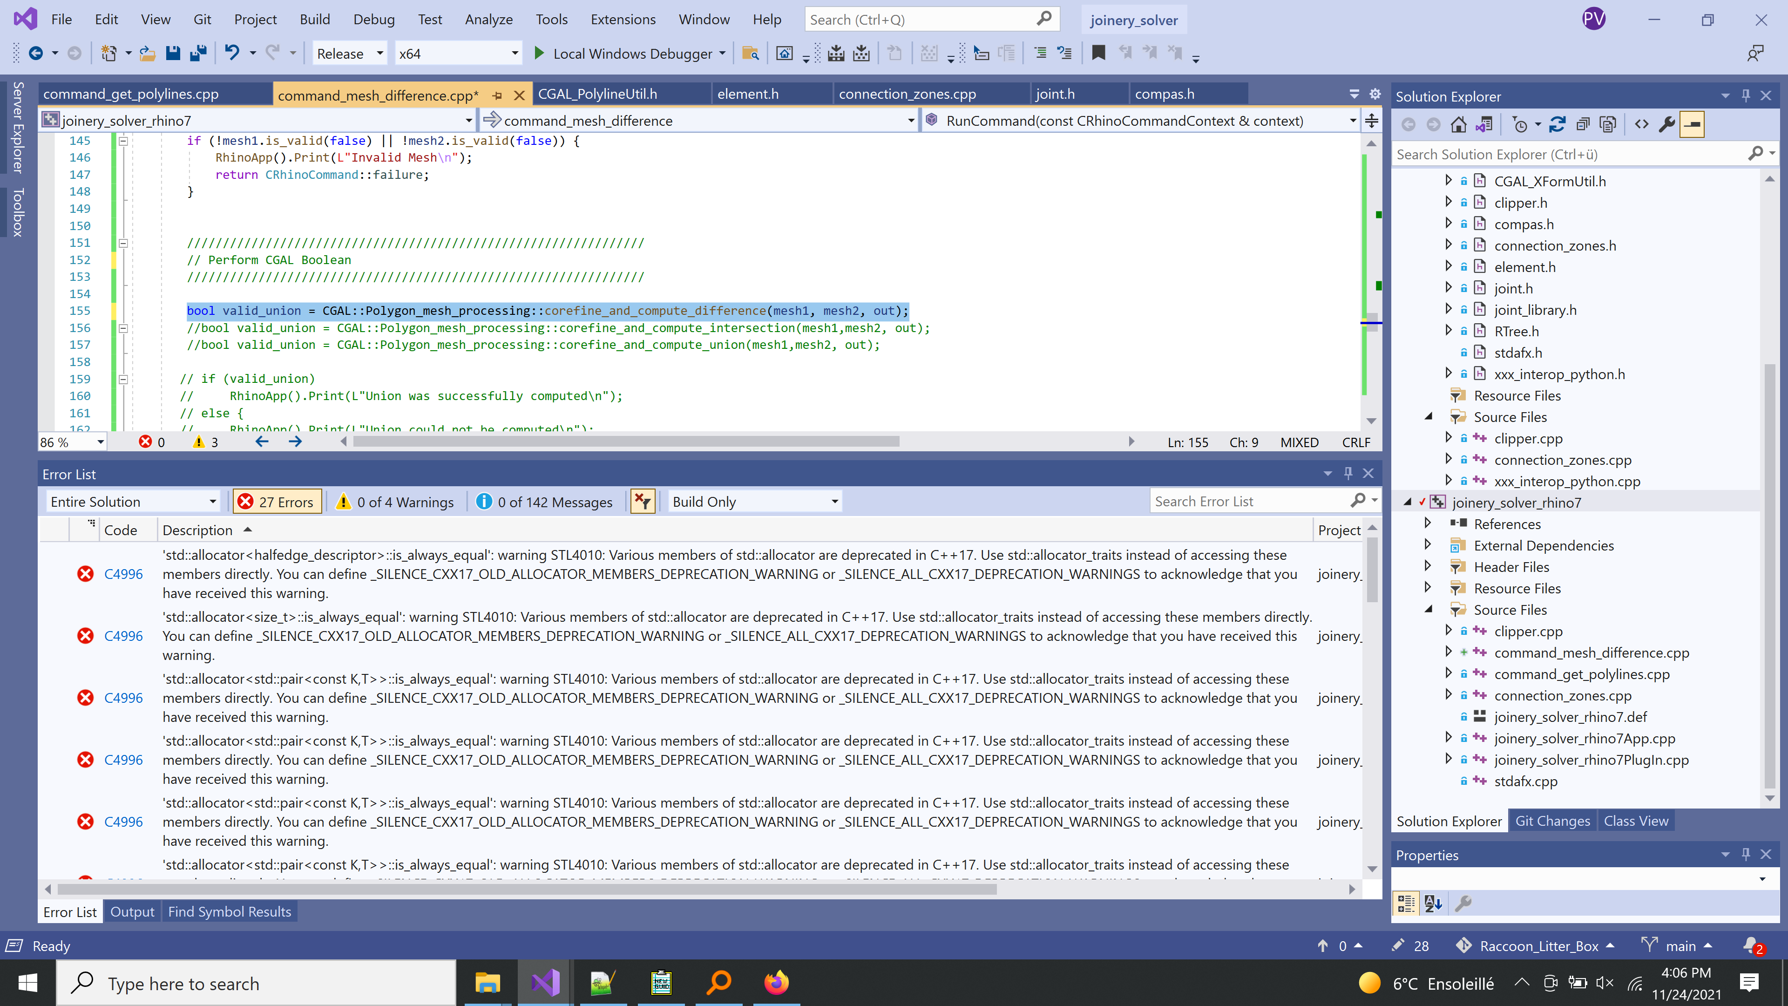Click the View Code angle-brackets icon
The height and width of the screenshot is (1006, 1788).
pos(1641,124)
